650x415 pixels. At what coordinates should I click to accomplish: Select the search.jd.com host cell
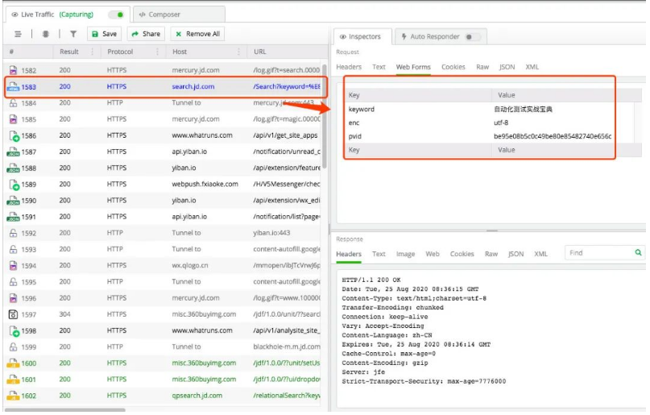pyautogui.click(x=193, y=87)
